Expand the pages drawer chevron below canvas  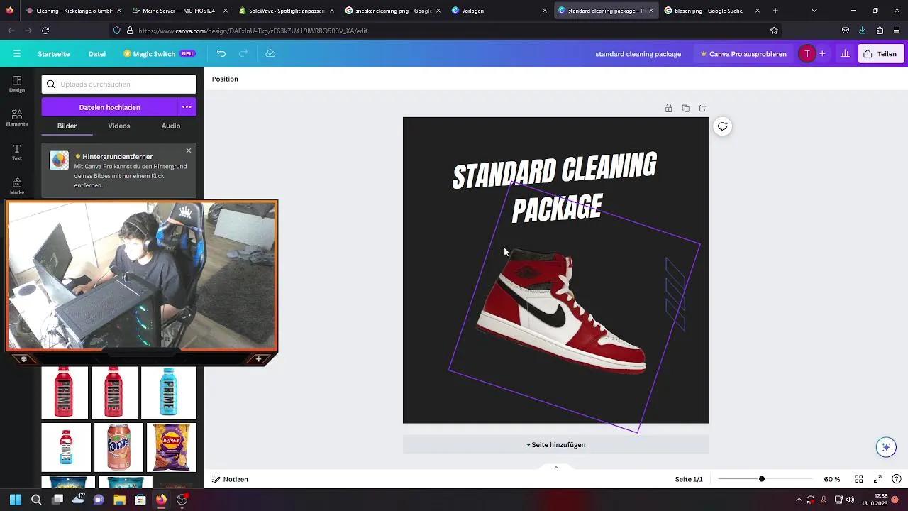pyautogui.click(x=556, y=467)
